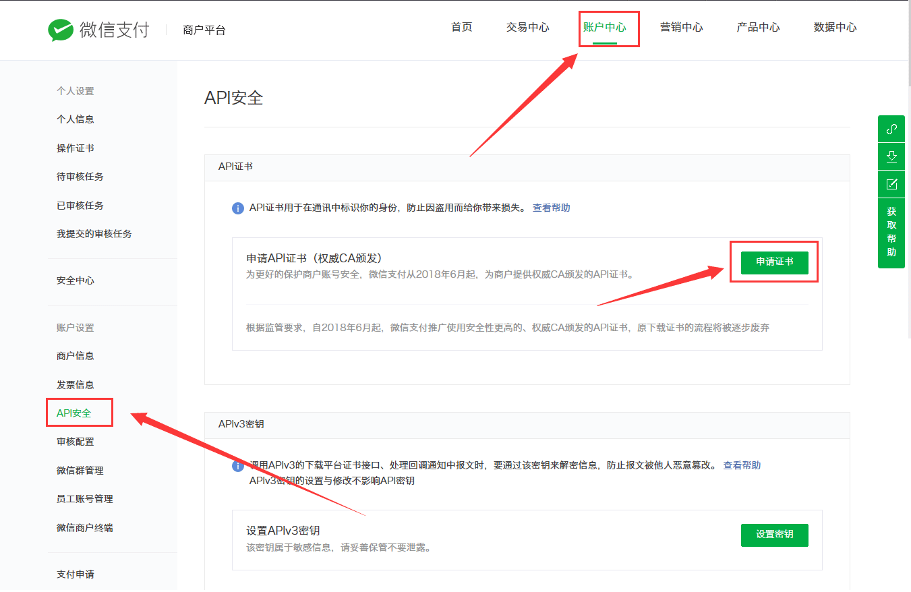Open 审核配置 in the sidebar
The width and height of the screenshot is (911, 592).
76,442
